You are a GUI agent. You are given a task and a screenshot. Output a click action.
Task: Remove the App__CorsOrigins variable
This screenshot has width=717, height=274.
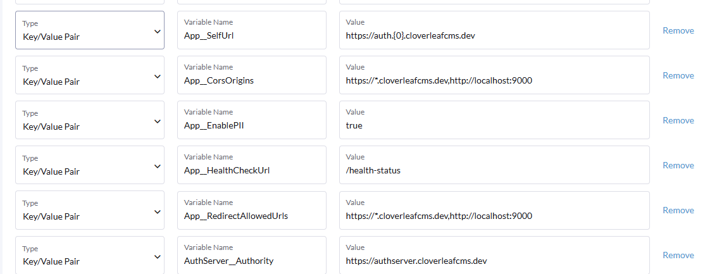(678, 75)
